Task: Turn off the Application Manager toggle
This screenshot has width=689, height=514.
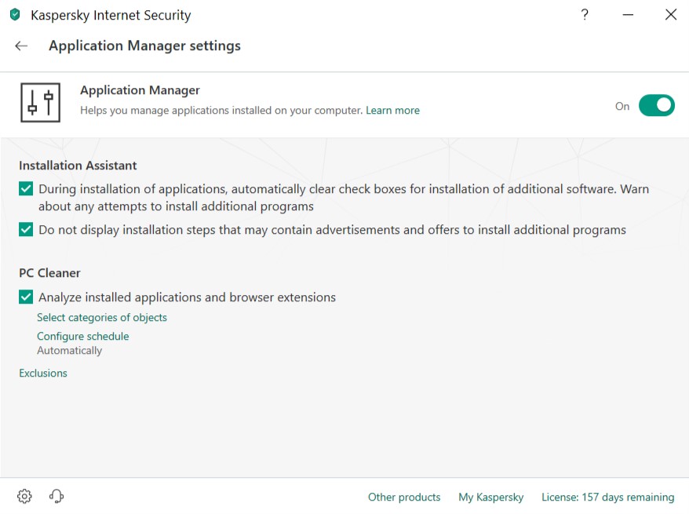Action: pos(656,105)
